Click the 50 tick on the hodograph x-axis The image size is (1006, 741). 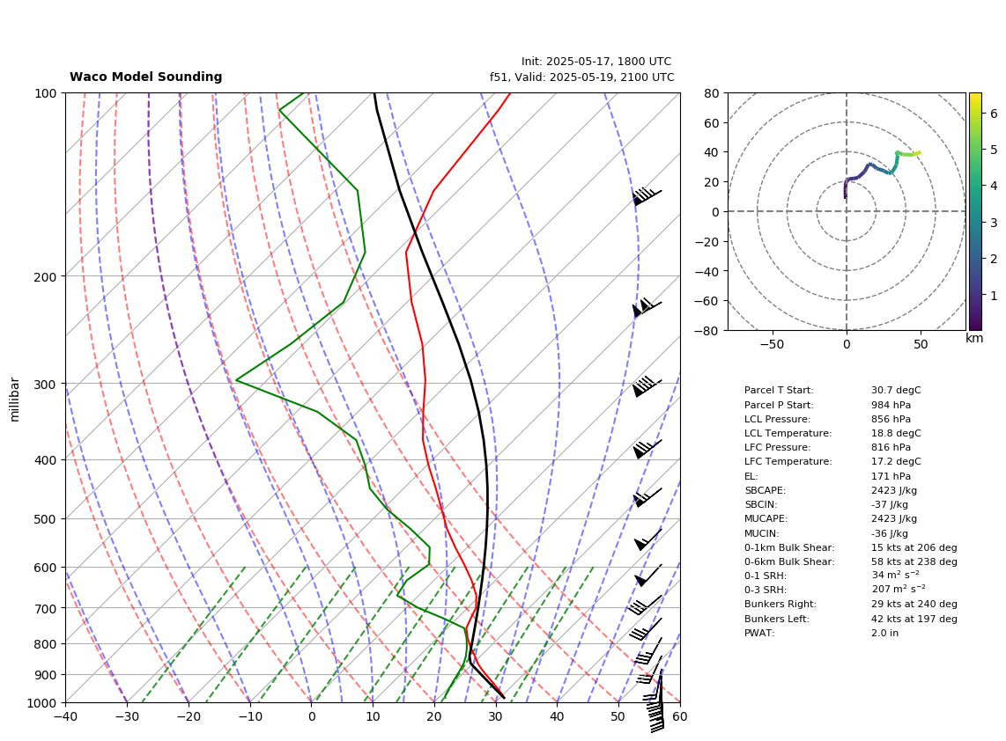point(921,344)
